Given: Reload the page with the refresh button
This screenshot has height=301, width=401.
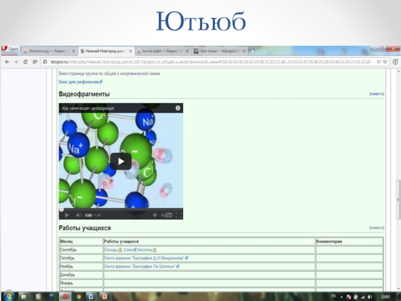Looking at the screenshot, I should tap(26, 61).
